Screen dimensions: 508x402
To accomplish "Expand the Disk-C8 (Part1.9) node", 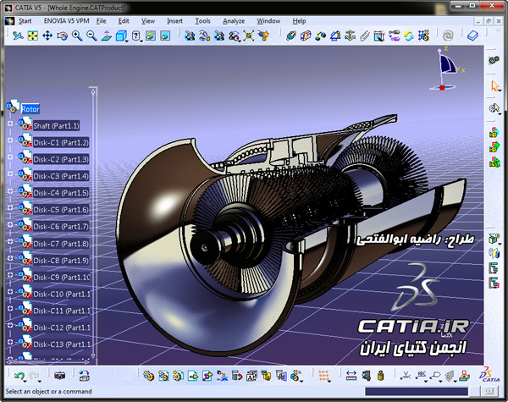I will [x=10, y=258].
